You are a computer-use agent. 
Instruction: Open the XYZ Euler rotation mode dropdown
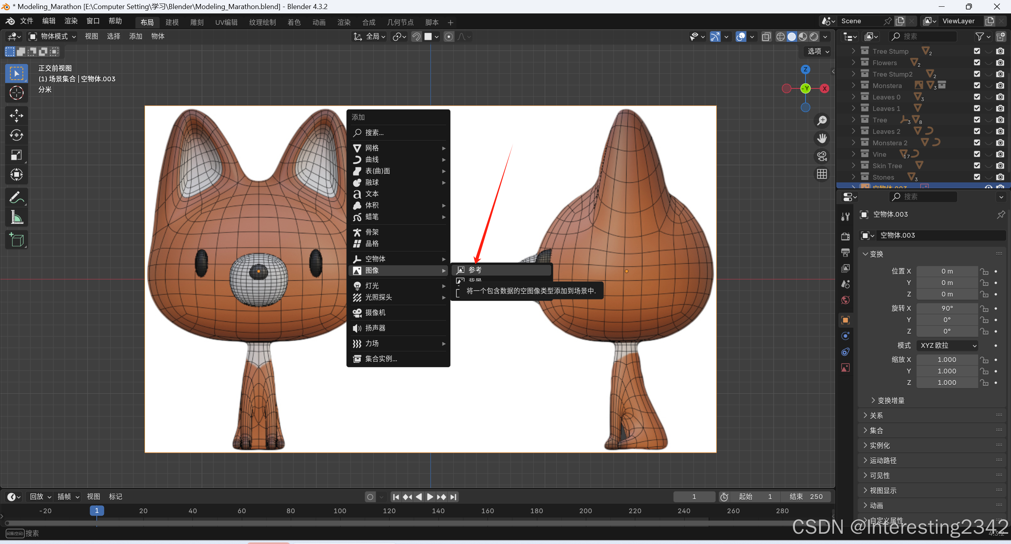coord(947,345)
